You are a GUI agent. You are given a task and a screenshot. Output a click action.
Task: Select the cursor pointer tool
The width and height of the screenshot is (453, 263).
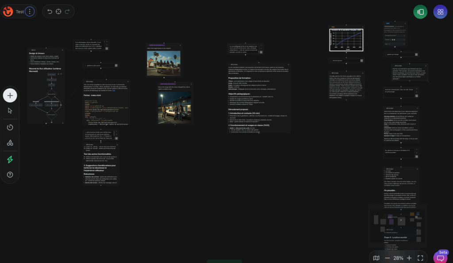click(10, 111)
